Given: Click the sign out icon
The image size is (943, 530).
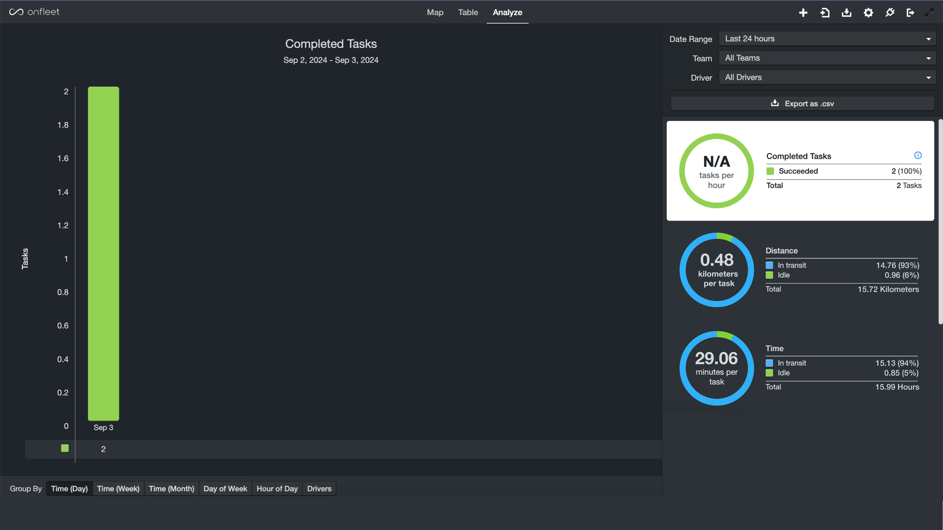Looking at the screenshot, I should (x=911, y=12).
